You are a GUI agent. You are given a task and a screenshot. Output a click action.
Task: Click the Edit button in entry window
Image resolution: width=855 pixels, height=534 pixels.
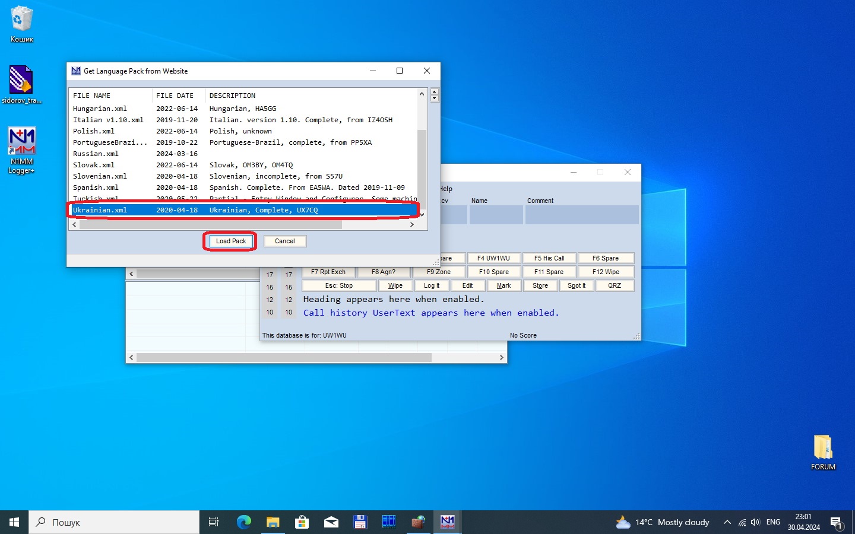tap(468, 285)
